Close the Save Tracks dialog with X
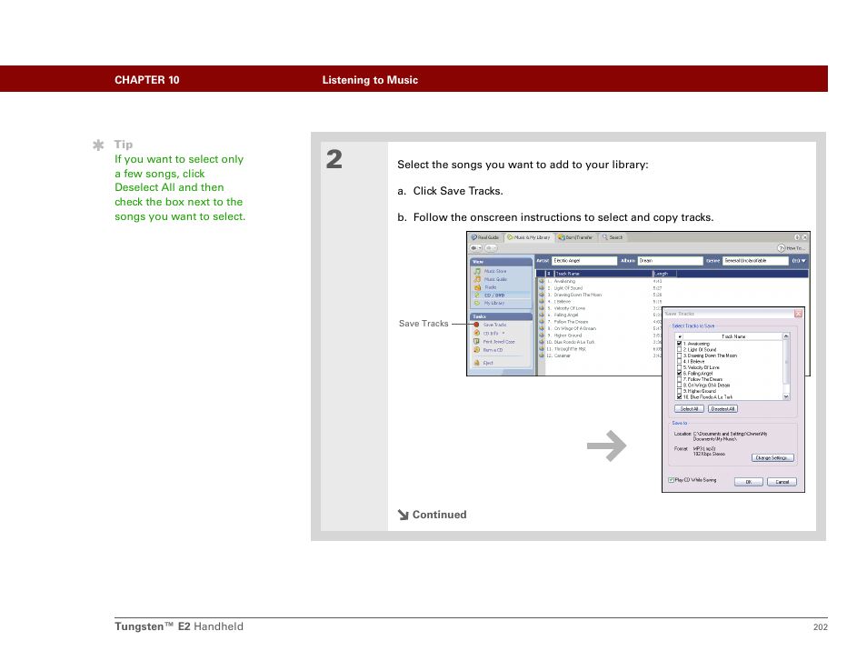This screenshot has height=671, width=867. 798,314
